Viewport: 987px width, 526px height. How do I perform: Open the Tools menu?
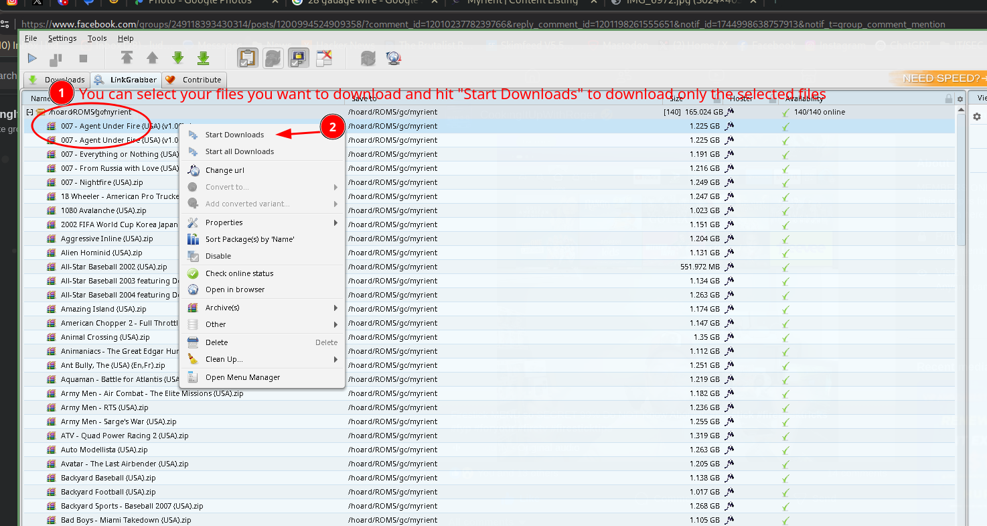(97, 38)
